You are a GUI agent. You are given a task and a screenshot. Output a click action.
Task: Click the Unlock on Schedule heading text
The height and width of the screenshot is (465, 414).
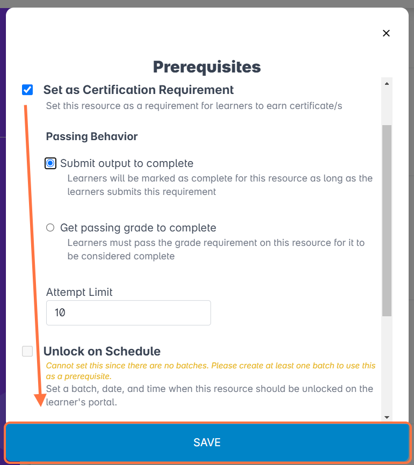[102, 351]
